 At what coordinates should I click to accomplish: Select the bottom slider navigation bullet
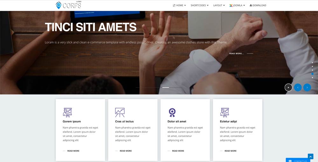pyautogui.click(x=312, y=78)
